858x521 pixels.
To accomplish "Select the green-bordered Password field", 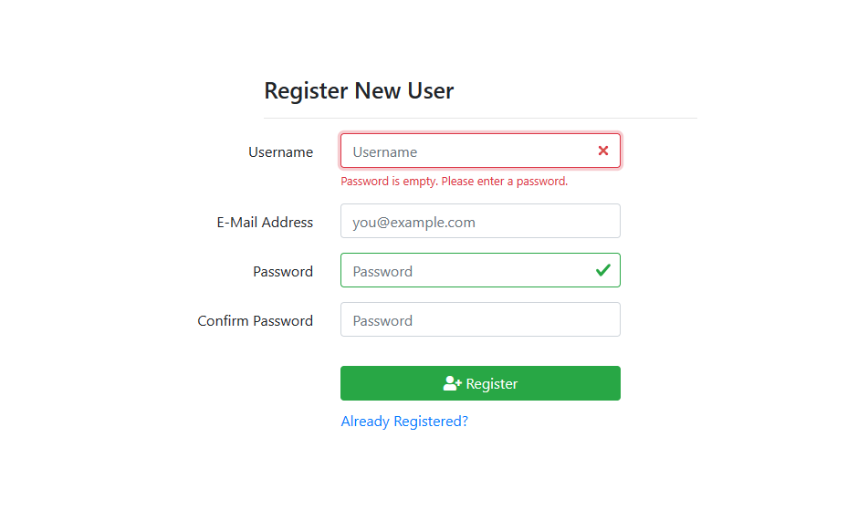I will (480, 270).
